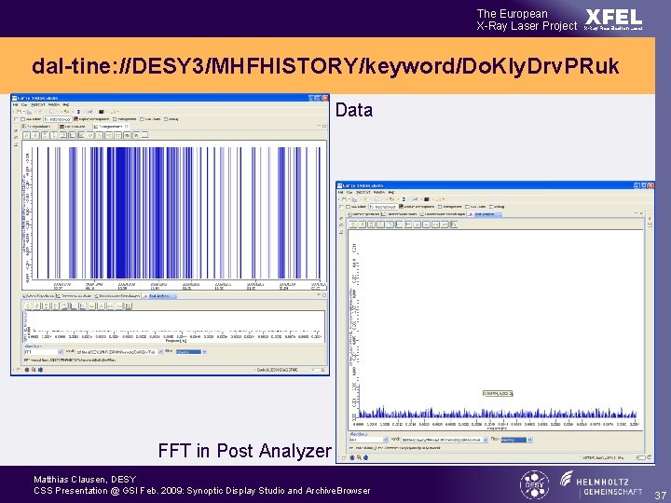This screenshot has width=671, height=503.
Task: Click blue status bar icon in left window
Action: 40,370
